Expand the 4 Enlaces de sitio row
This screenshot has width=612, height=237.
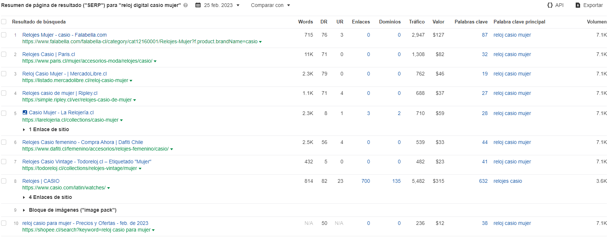tap(47, 197)
